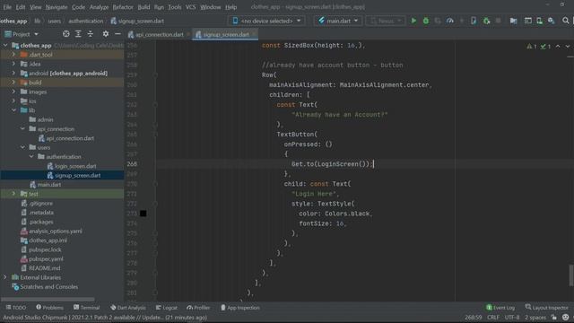
Task: Expand External Libraries node
Action: pyautogui.click(x=5, y=277)
